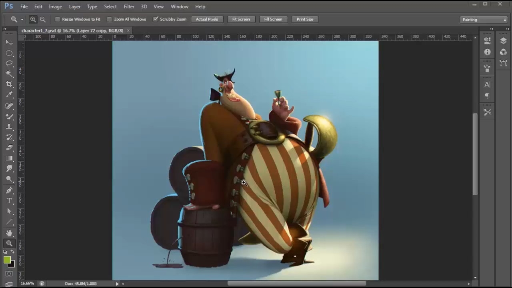Open the Filter menu
Image resolution: width=512 pixels, height=288 pixels.
pyautogui.click(x=129, y=6)
